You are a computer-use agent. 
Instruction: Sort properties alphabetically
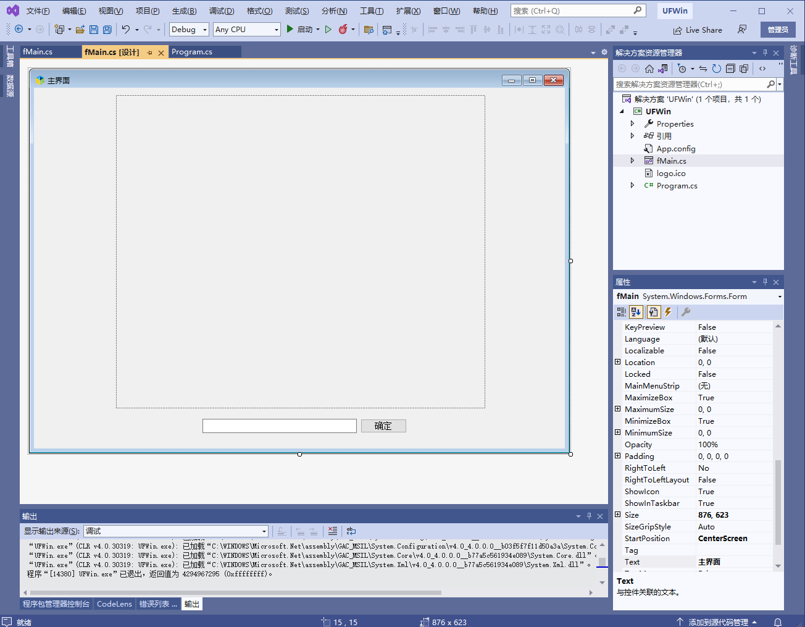click(636, 312)
